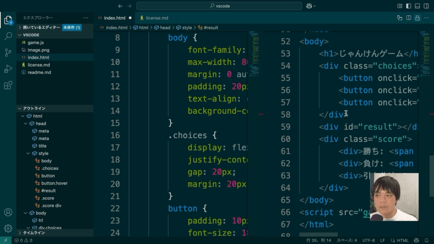Open game.js in the explorer
434x244 pixels.
(36, 43)
